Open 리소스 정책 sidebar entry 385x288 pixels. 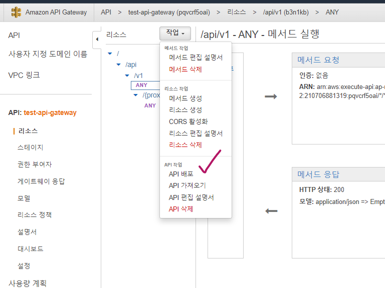(35, 215)
